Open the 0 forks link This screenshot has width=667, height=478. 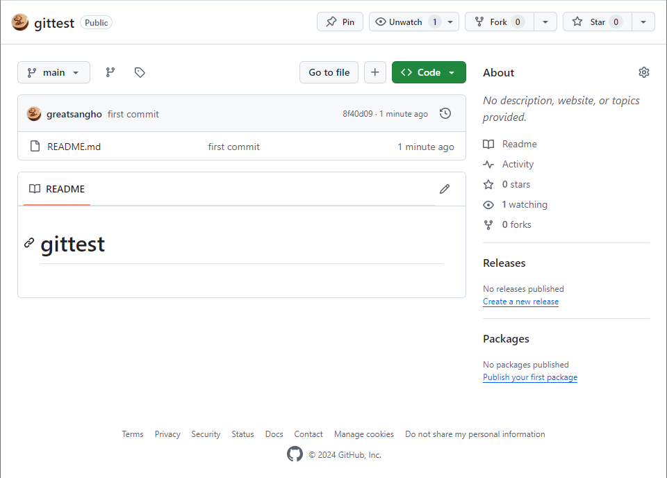coord(507,224)
